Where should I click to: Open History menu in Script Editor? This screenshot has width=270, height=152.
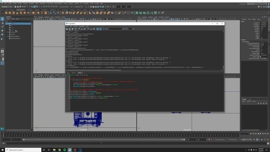76,27
